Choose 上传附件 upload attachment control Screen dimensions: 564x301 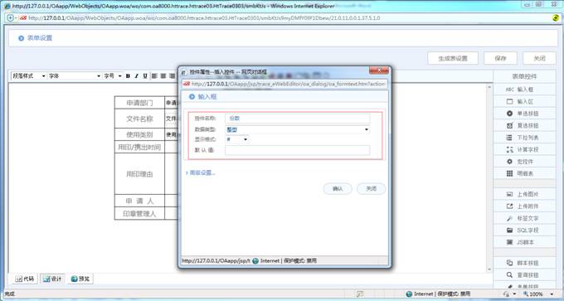524,206
